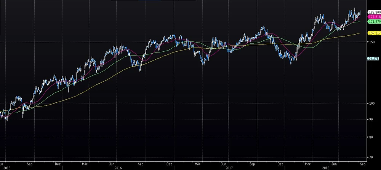The height and width of the screenshot is (170, 381).
Task: Click the light blue 134.275 price tag
Action: [373, 59]
